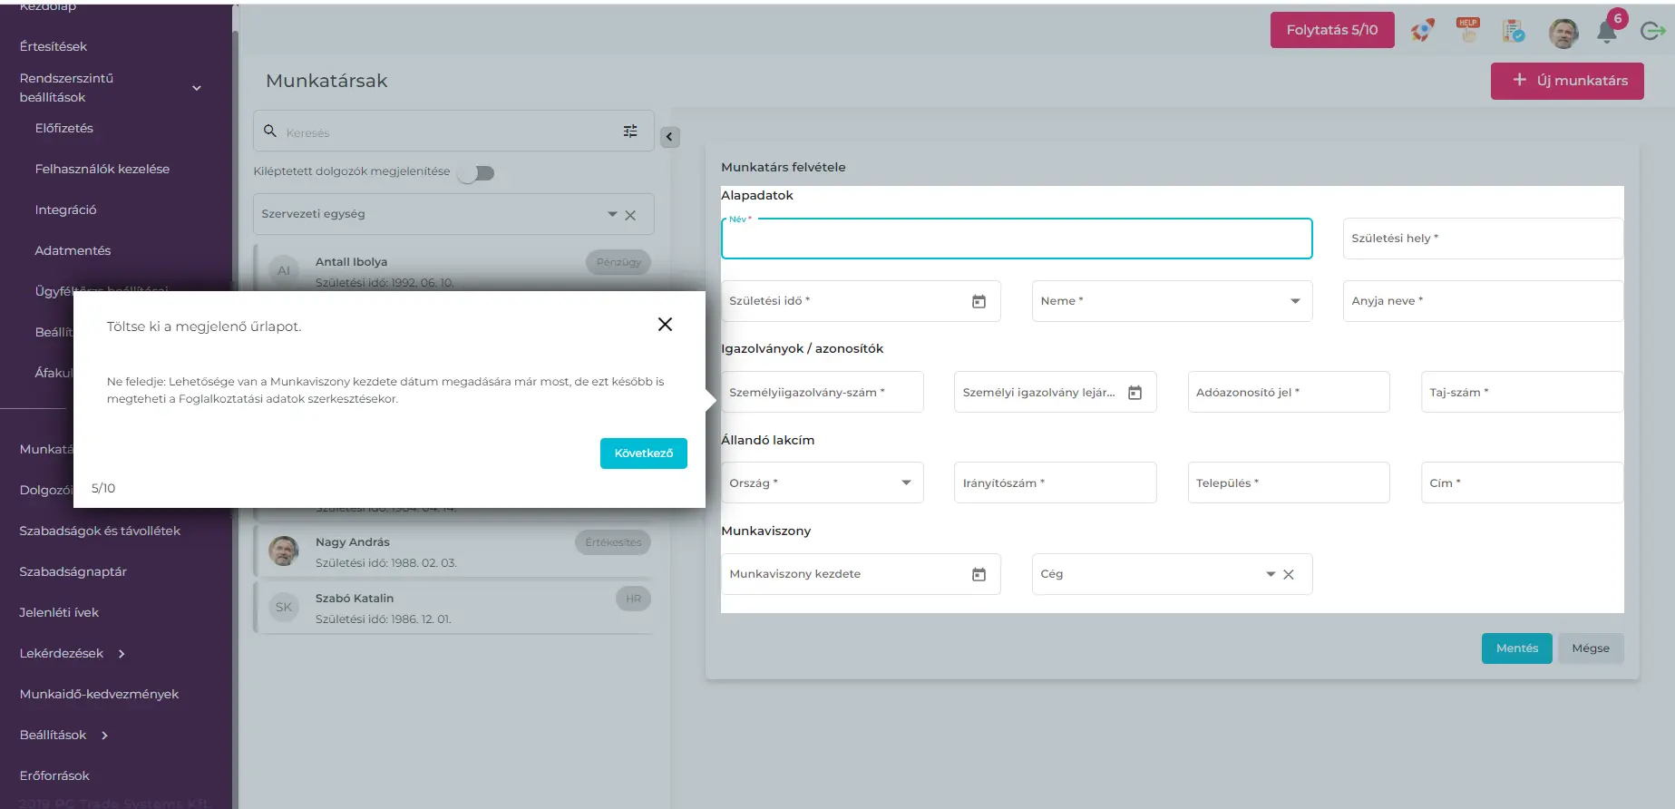Screen dimensions: 1675x809
Task: Toggle Kiléptetett dolgozók megjelenítése switch
Action: pyautogui.click(x=476, y=172)
